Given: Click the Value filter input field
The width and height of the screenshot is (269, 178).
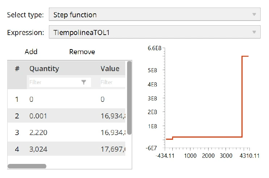Looking at the screenshot, I should [x=112, y=82].
